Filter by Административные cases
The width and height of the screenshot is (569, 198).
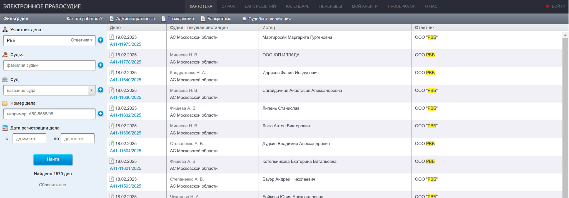click(x=132, y=19)
